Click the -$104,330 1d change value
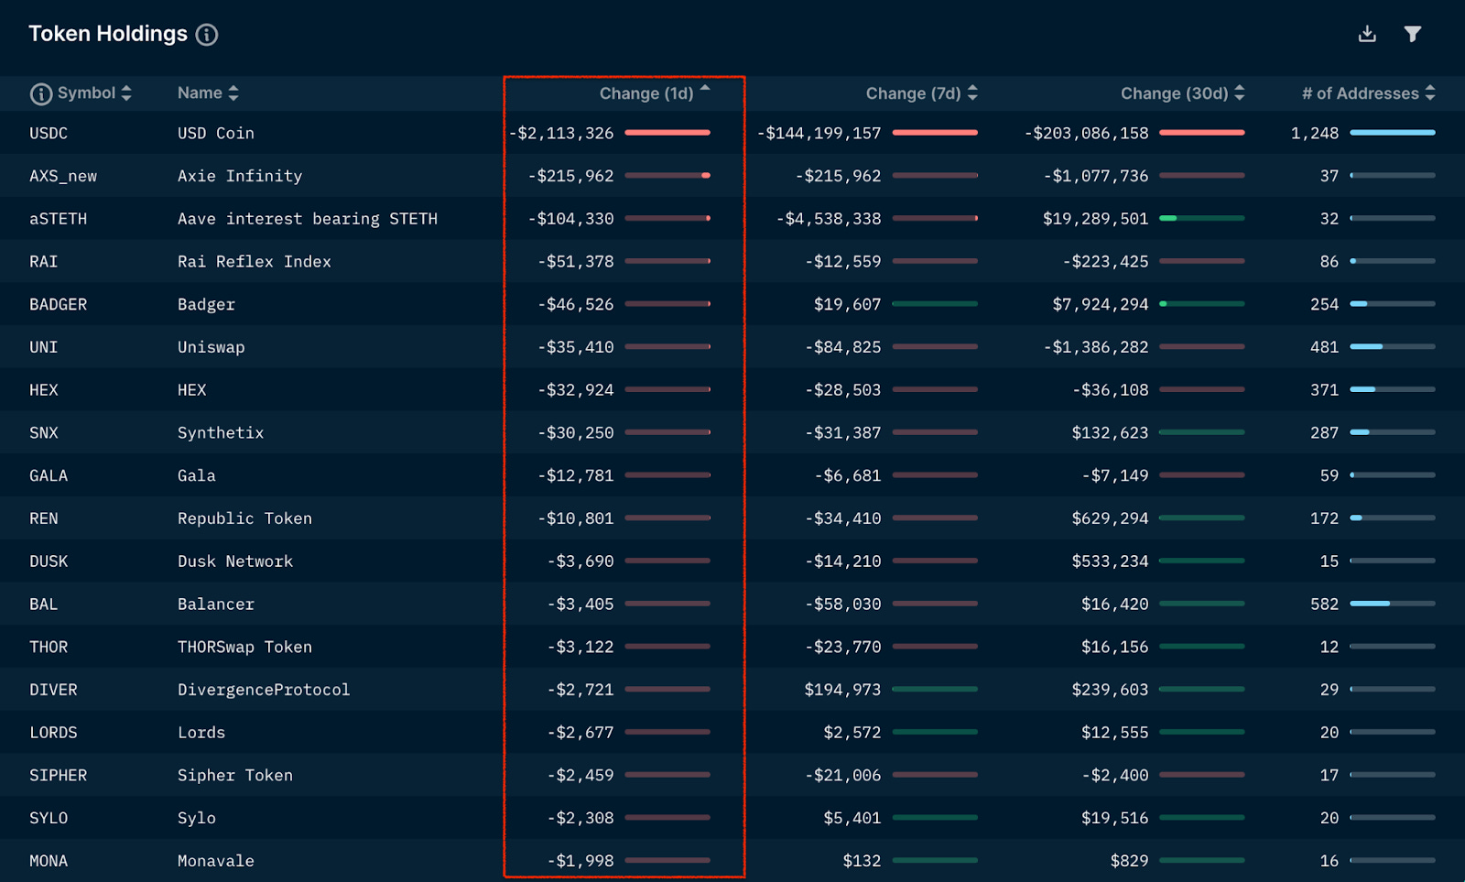 pyautogui.click(x=570, y=219)
